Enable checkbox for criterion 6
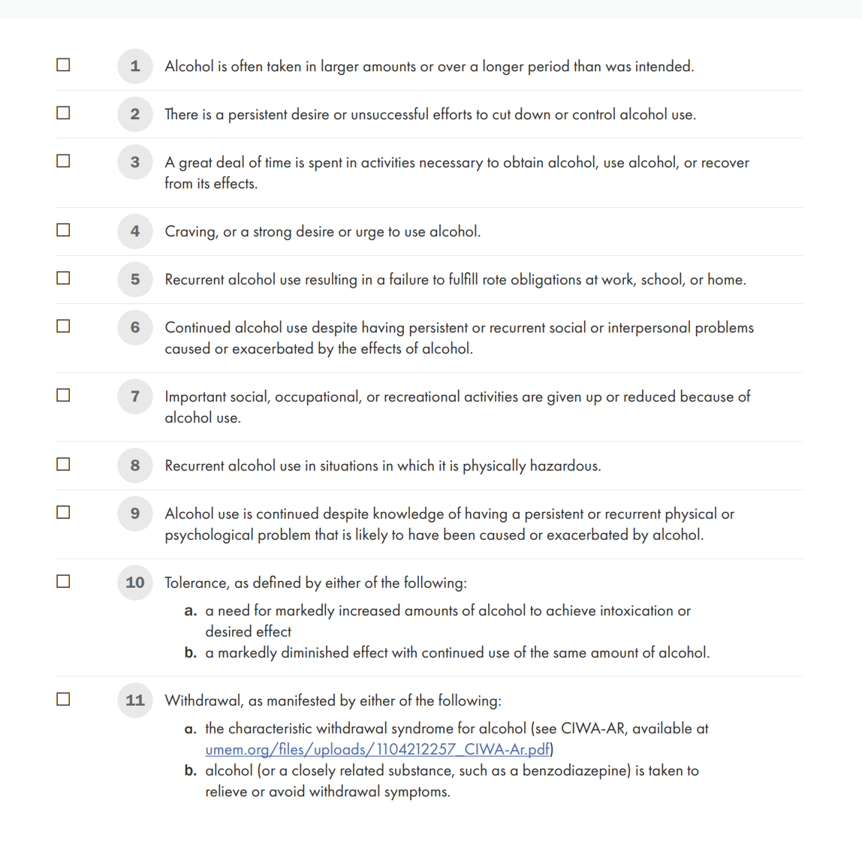Image resolution: width=862 pixels, height=843 pixels. [64, 326]
